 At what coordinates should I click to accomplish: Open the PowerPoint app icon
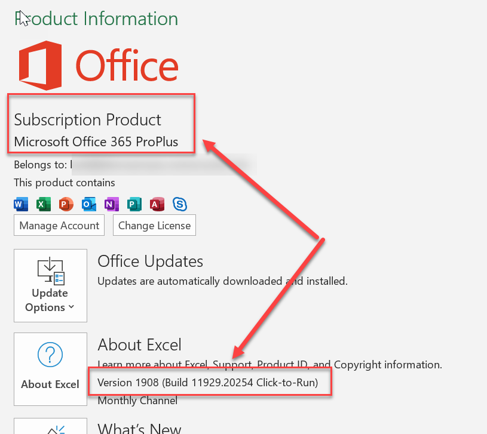point(66,204)
